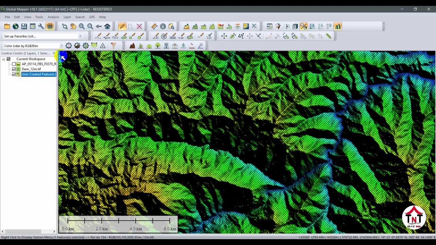Close the Control Center panel
The width and height of the screenshot is (436, 245).
54,53
